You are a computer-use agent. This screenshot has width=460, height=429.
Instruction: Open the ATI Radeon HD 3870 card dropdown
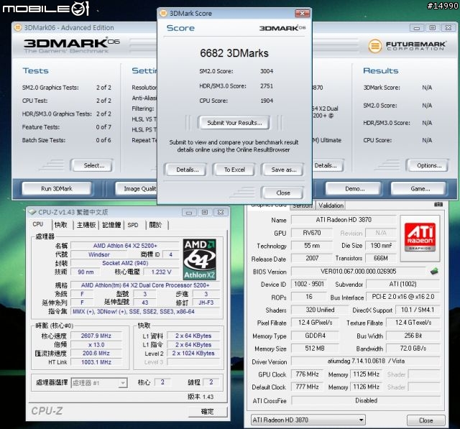(361, 420)
